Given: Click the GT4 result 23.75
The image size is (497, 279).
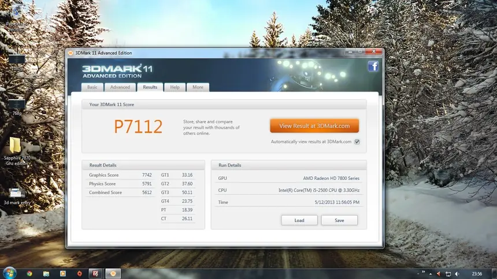Looking at the screenshot, I should pos(187,201).
